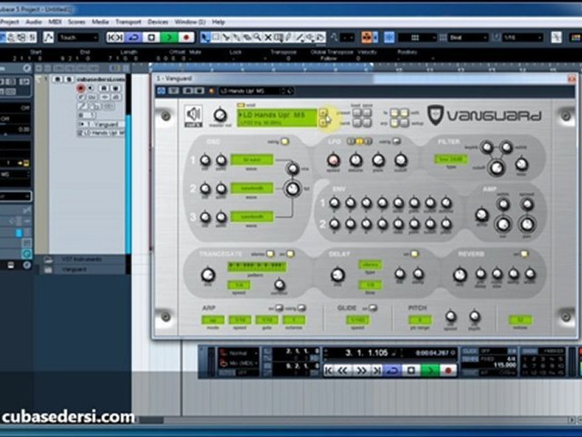Open the Touch automation mode dropdown

click(x=78, y=38)
